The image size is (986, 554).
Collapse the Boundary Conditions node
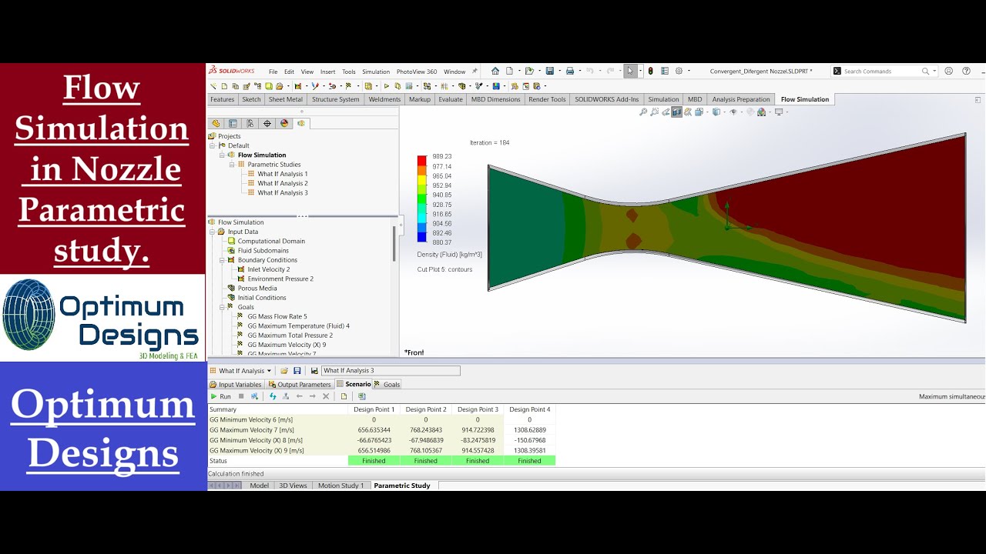click(222, 260)
